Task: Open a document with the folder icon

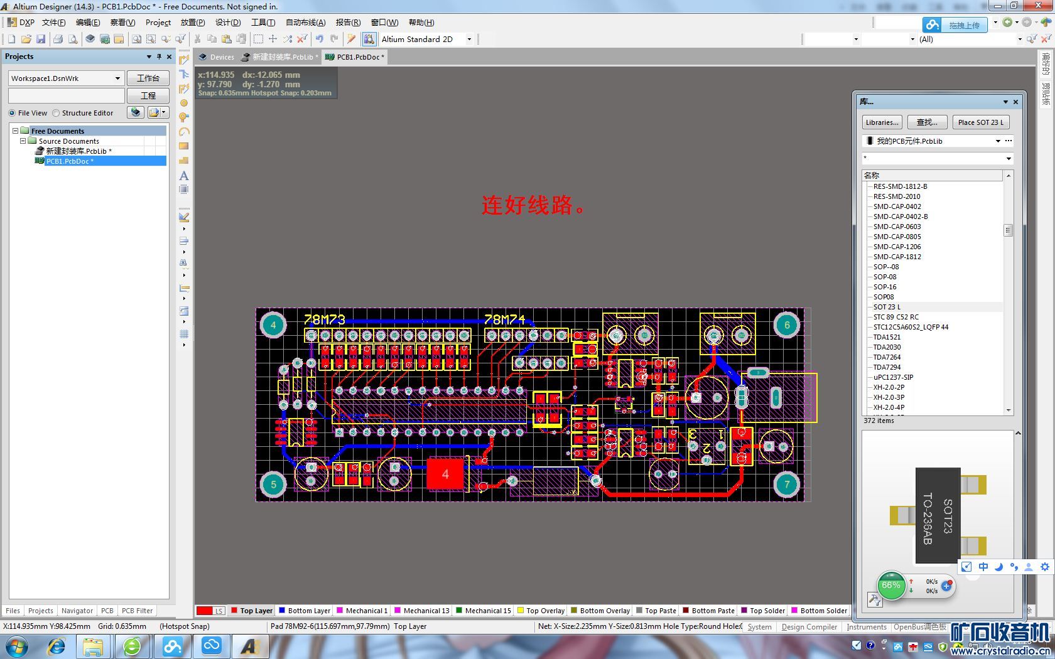Action: coord(26,39)
